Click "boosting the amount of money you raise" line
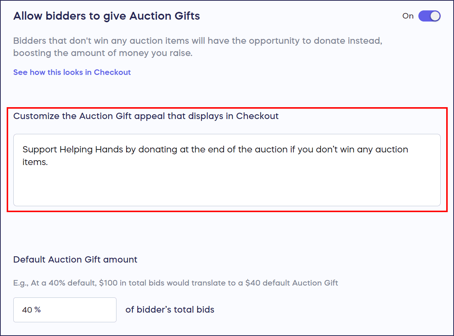454x336 pixels. 103,53
